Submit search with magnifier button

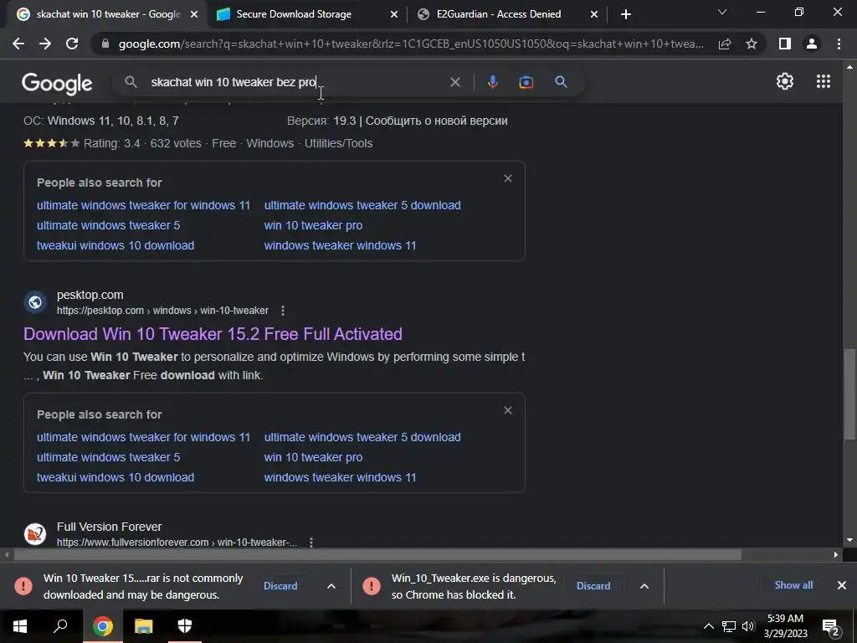(561, 82)
